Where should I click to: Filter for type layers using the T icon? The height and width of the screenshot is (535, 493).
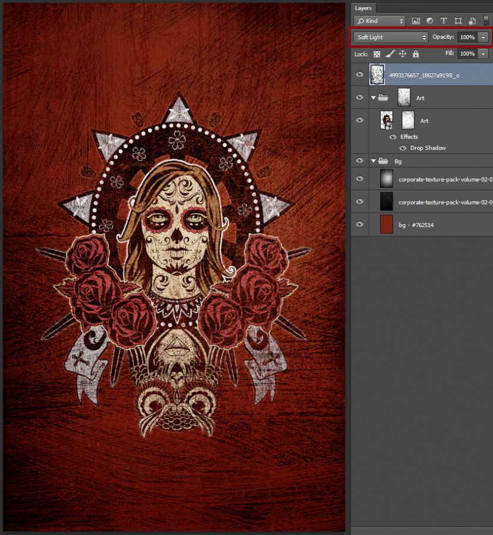pyautogui.click(x=443, y=21)
